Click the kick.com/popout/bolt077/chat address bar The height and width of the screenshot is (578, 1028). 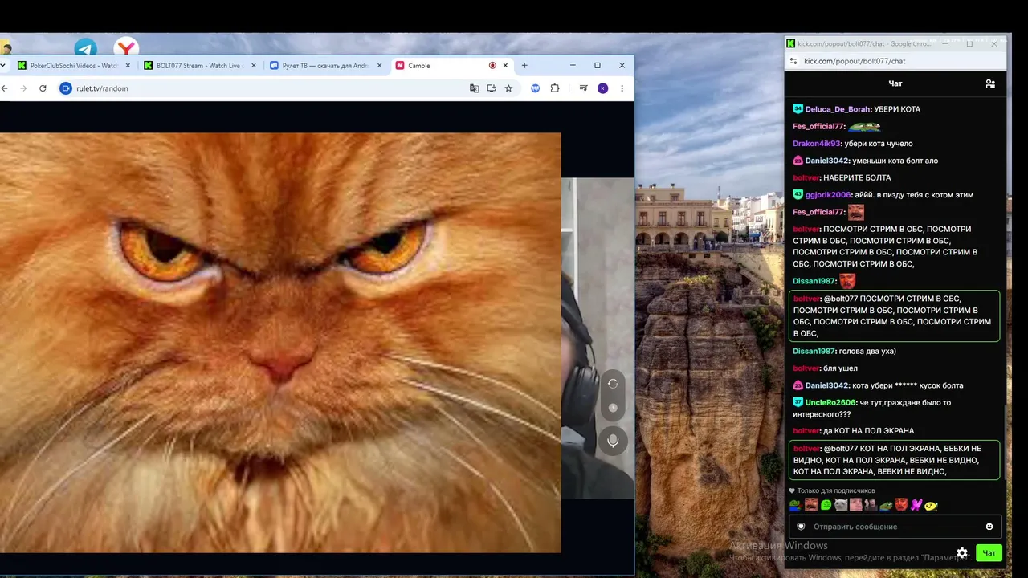coord(896,61)
